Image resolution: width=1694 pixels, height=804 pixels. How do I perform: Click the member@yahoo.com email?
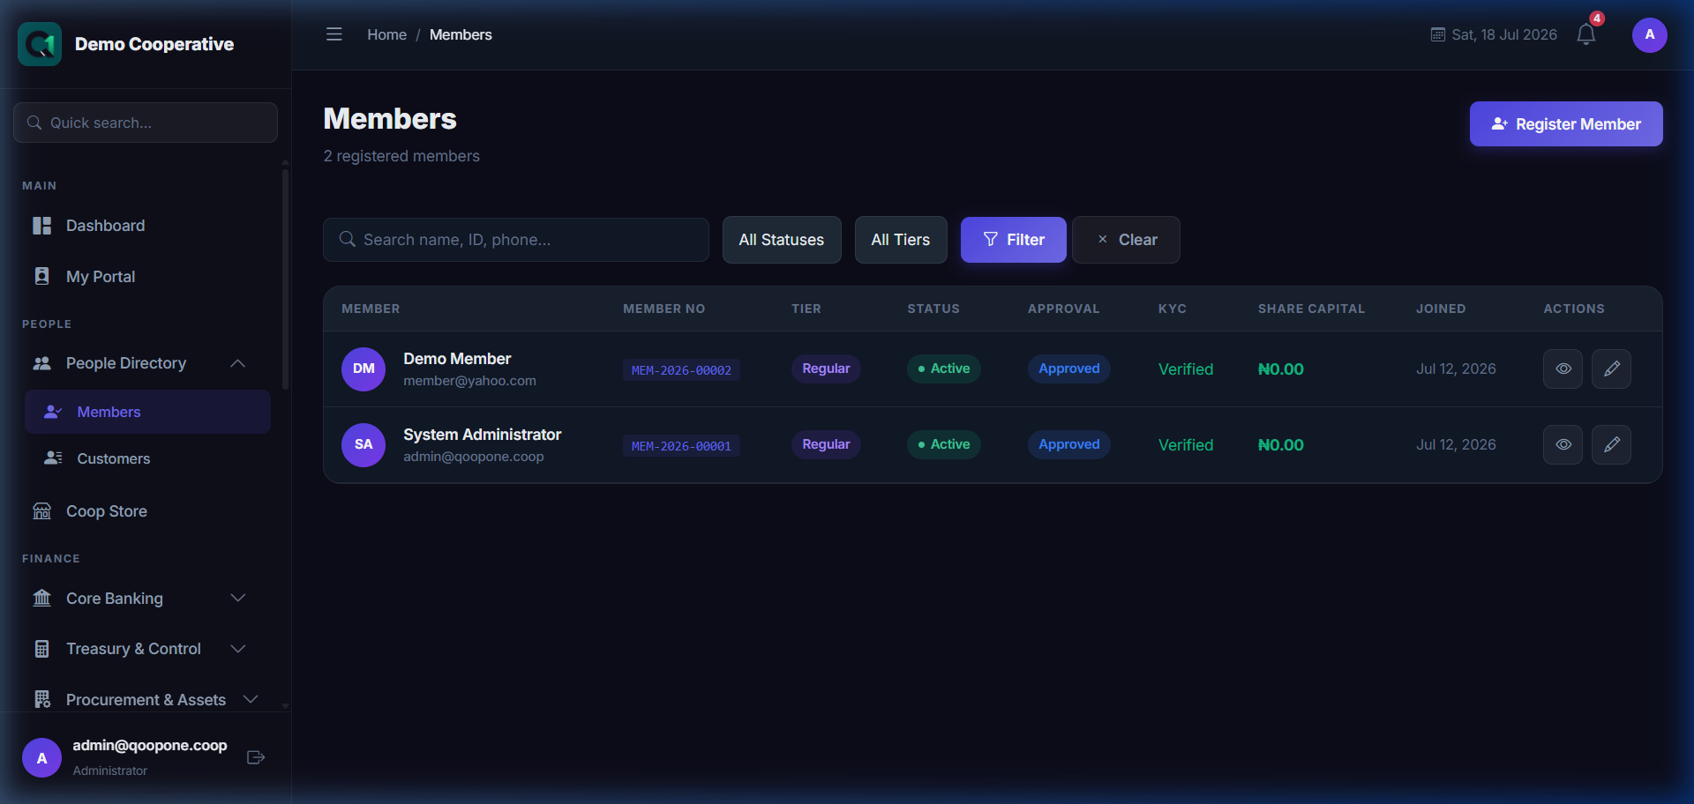[x=469, y=381]
